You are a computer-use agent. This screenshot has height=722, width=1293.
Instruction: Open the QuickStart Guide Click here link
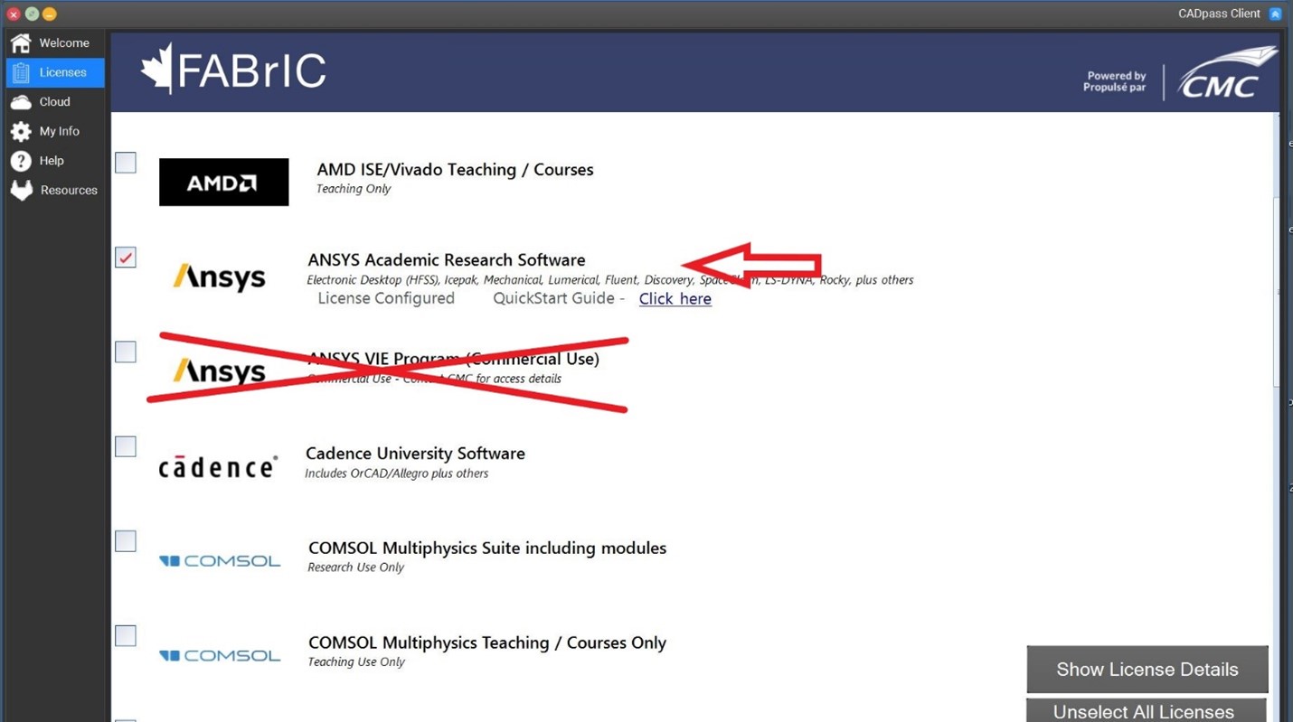tap(675, 298)
